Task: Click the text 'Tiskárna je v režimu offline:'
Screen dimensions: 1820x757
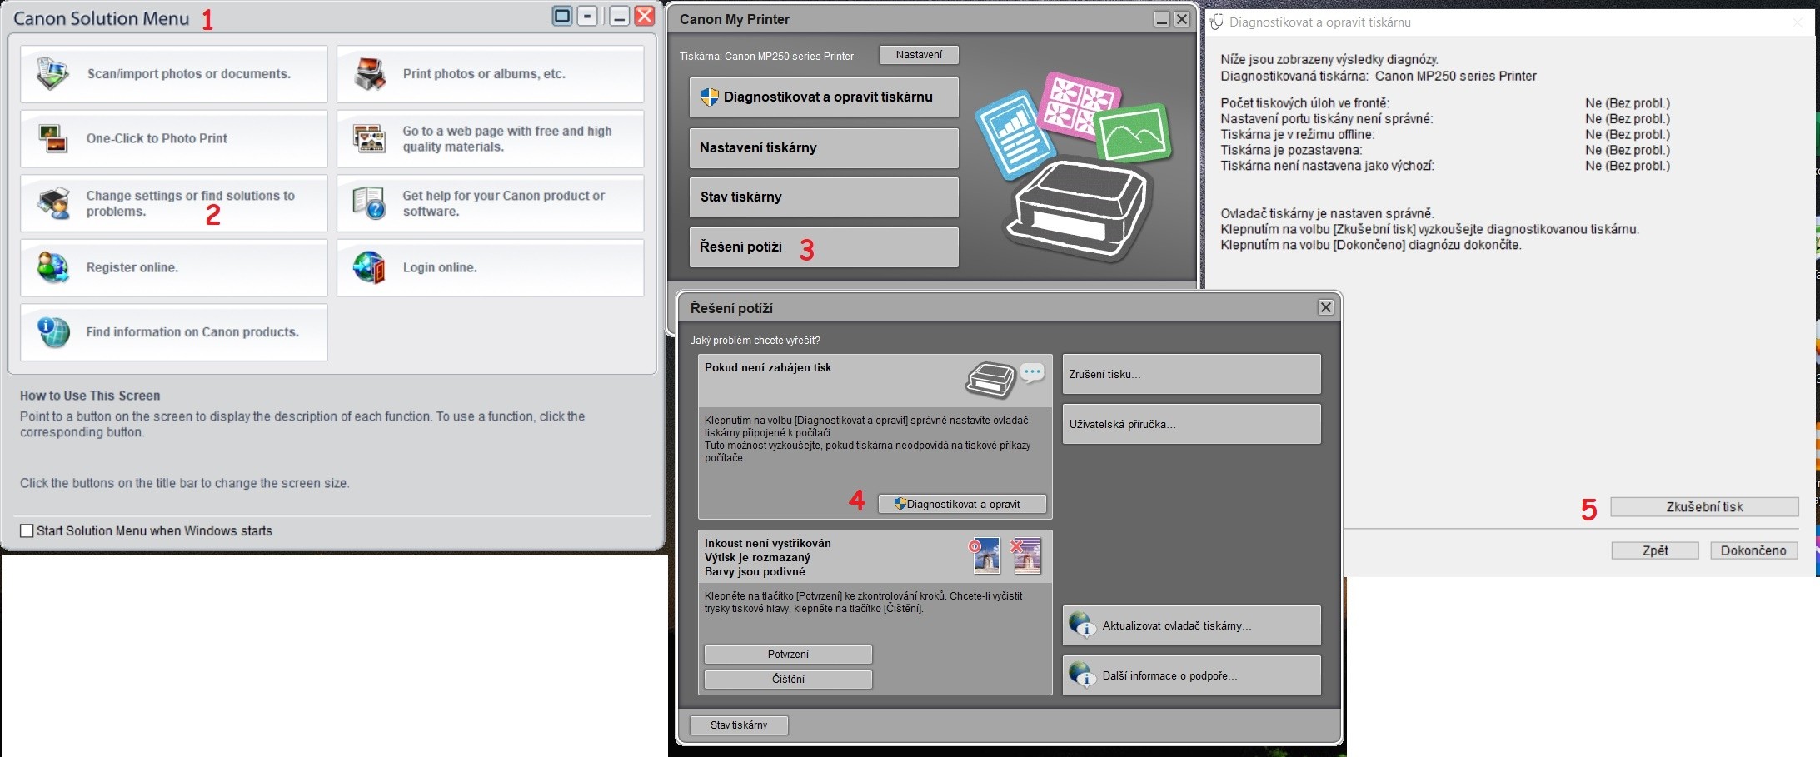Action: point(1298,135)
